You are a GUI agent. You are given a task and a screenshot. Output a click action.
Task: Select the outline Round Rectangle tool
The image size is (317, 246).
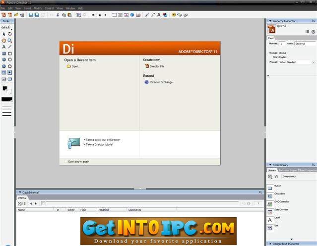pos(10,60)
